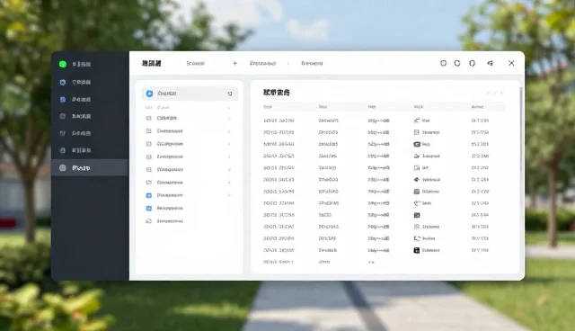
Task: Click the vertical scrollbar beside the data table
Action: click(x=521, y=130)
